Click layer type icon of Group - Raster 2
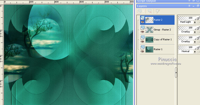Viewport: 200px width, 105px height. pyautogui.click(x=143, y=28)
